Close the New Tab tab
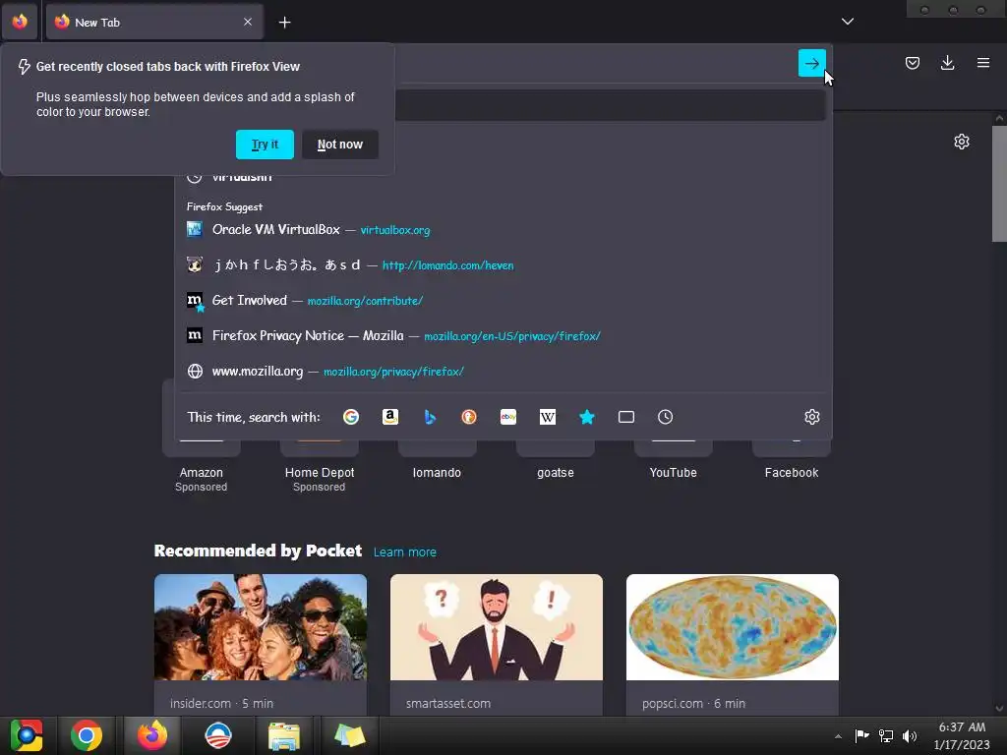The height and width of the screenshot is (755, 1007). click(247, 22)
